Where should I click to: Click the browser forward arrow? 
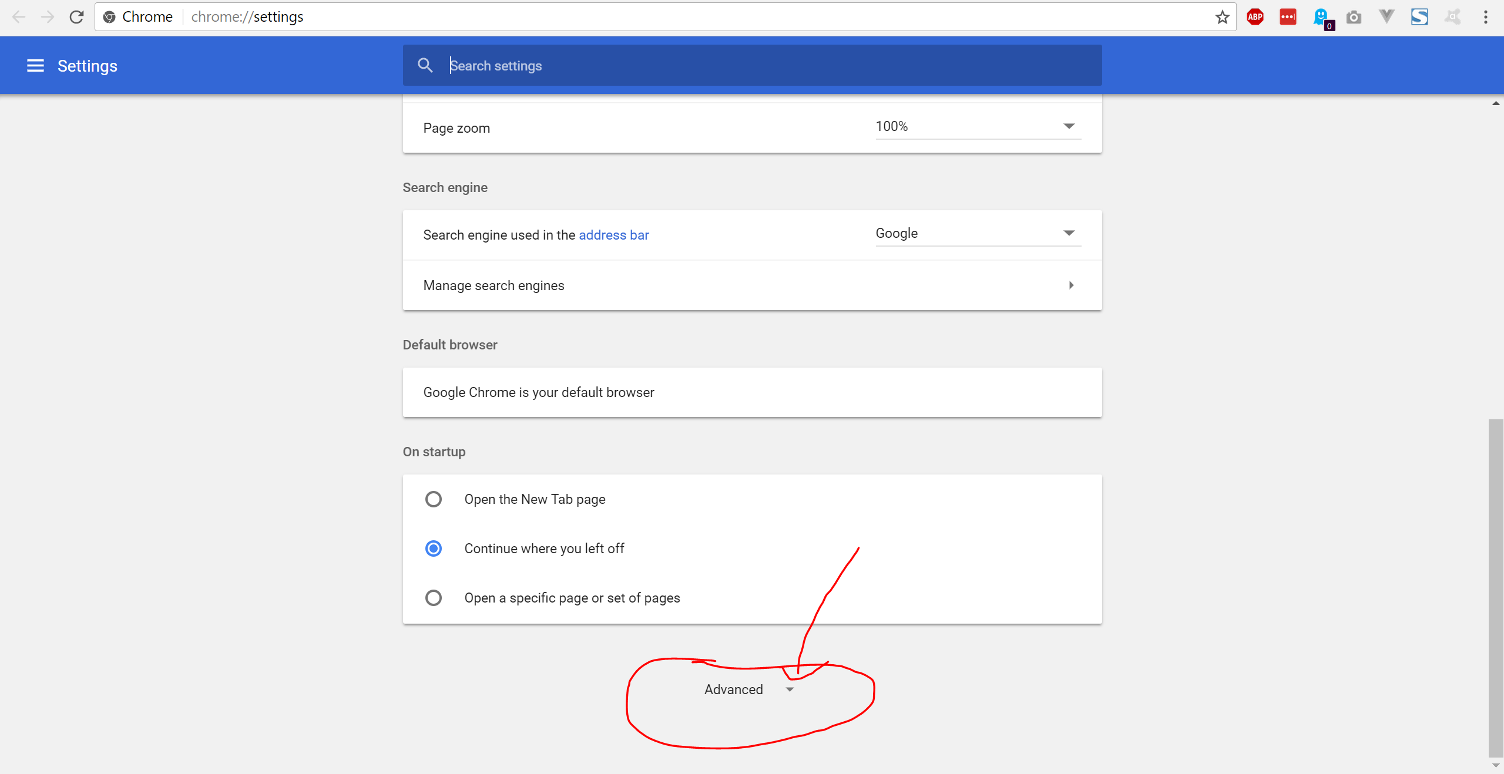pyautogui.click(x=48, y=17)
